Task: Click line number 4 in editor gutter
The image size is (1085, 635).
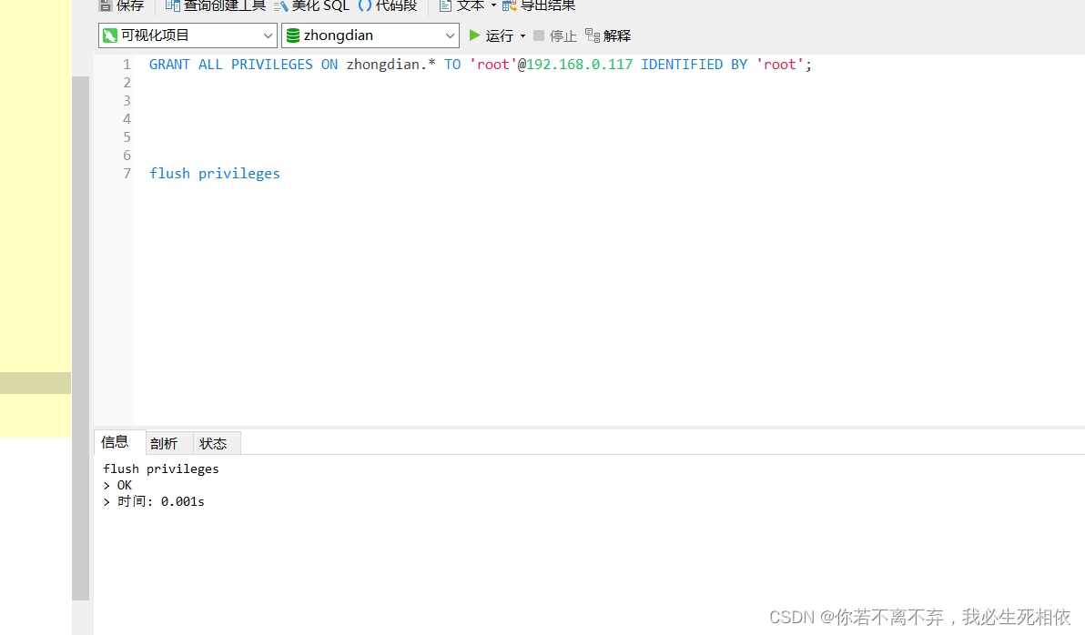Action: point(127,119)
